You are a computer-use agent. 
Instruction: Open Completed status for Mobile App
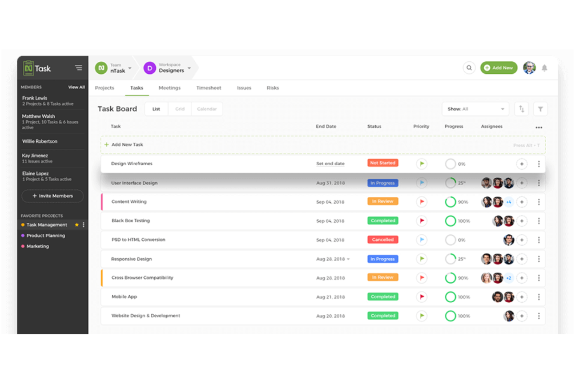point(383,297)
